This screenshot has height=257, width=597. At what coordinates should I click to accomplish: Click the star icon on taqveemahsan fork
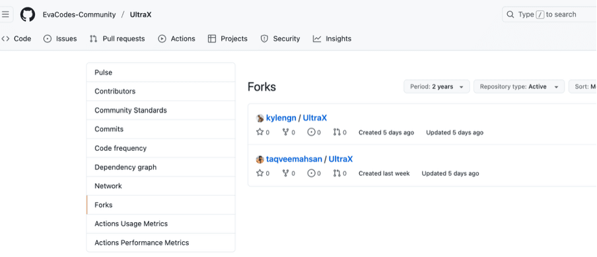(260, 173)
